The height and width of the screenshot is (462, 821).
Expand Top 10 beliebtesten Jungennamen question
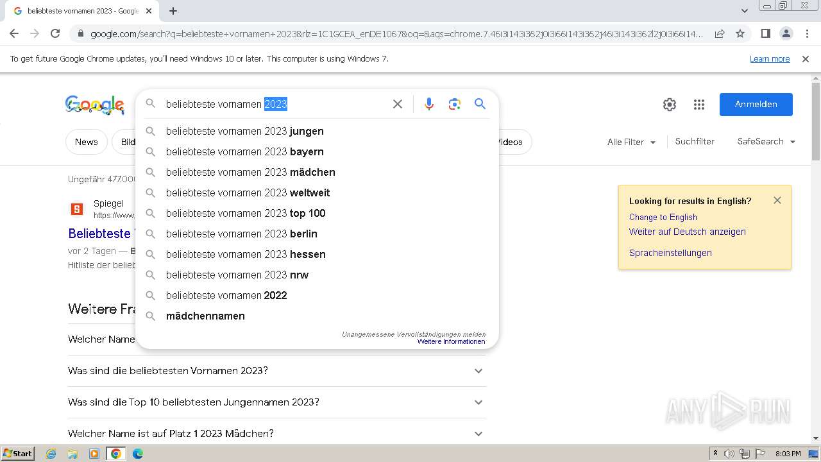point(277,402)
